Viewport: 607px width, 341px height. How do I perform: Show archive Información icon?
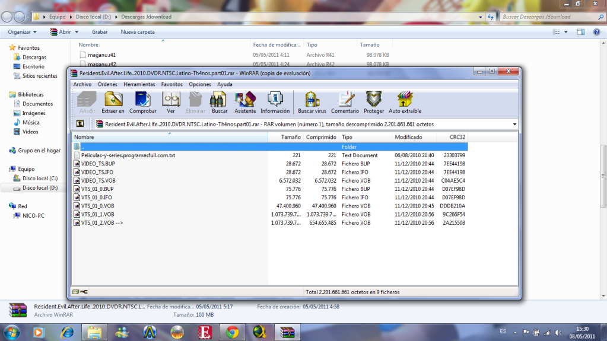point(275,102)
